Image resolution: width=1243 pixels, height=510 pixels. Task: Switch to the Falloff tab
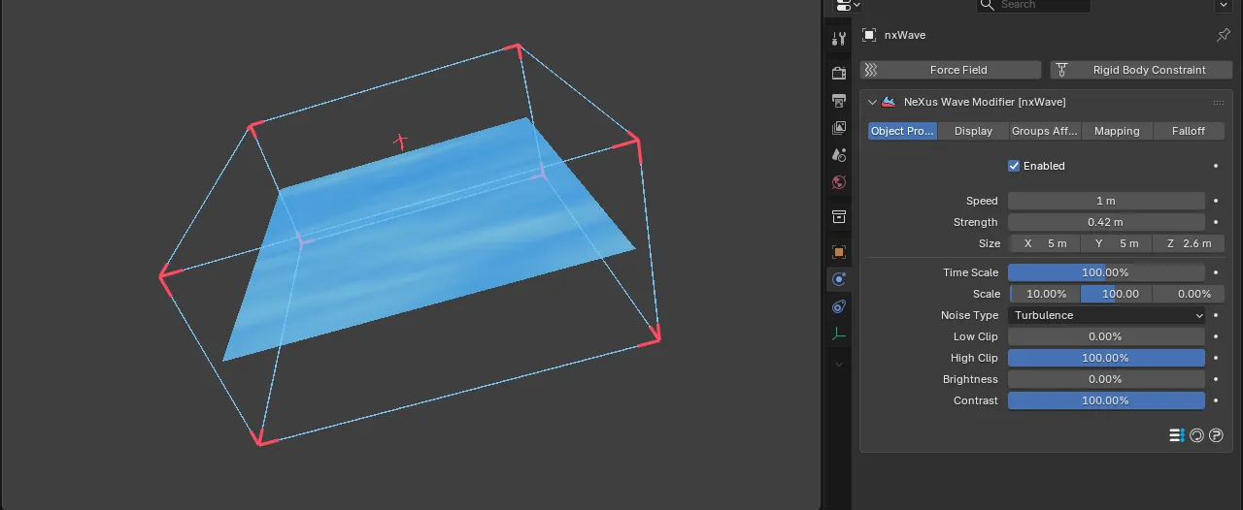(1189, 131)
